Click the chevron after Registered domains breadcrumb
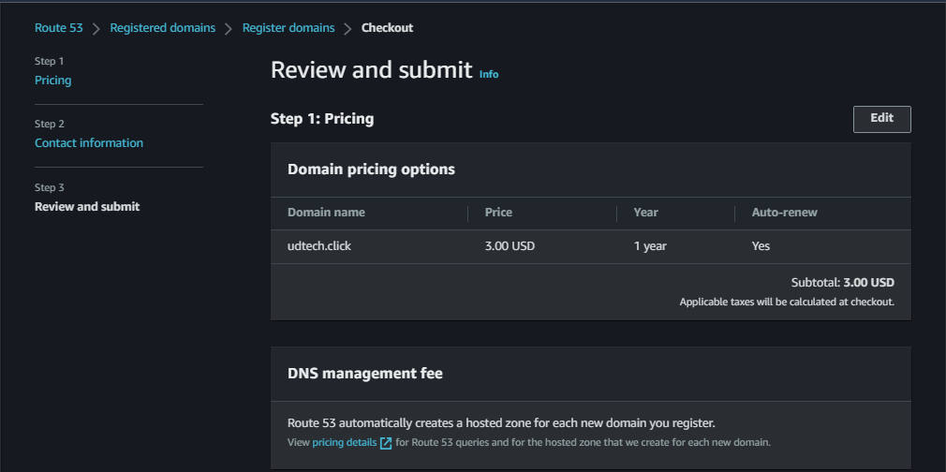 point(229,28)
